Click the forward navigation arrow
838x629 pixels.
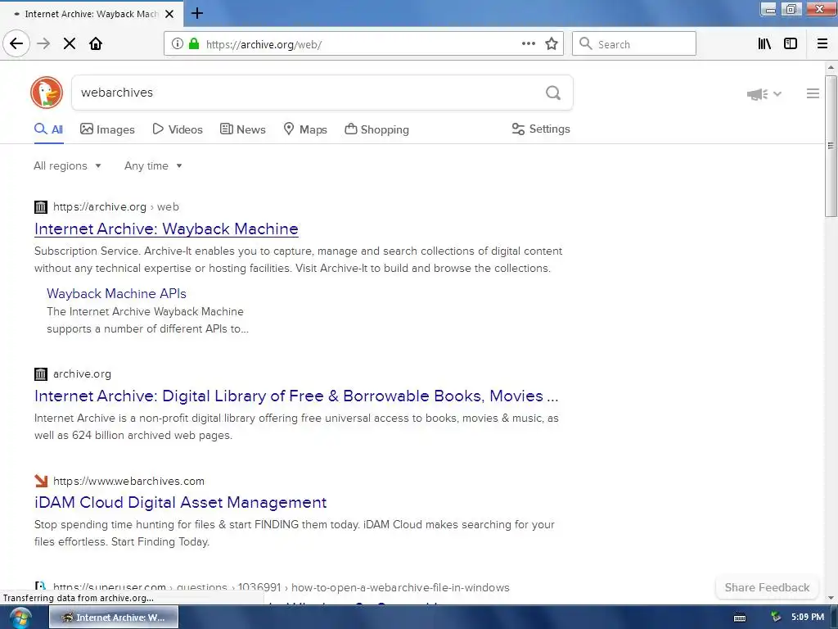[43, 43]
